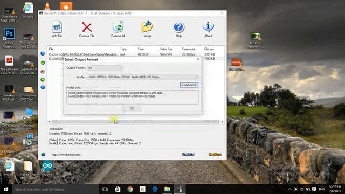Click the Merge folder icon
345x194 pixels.
coord(147,27)
